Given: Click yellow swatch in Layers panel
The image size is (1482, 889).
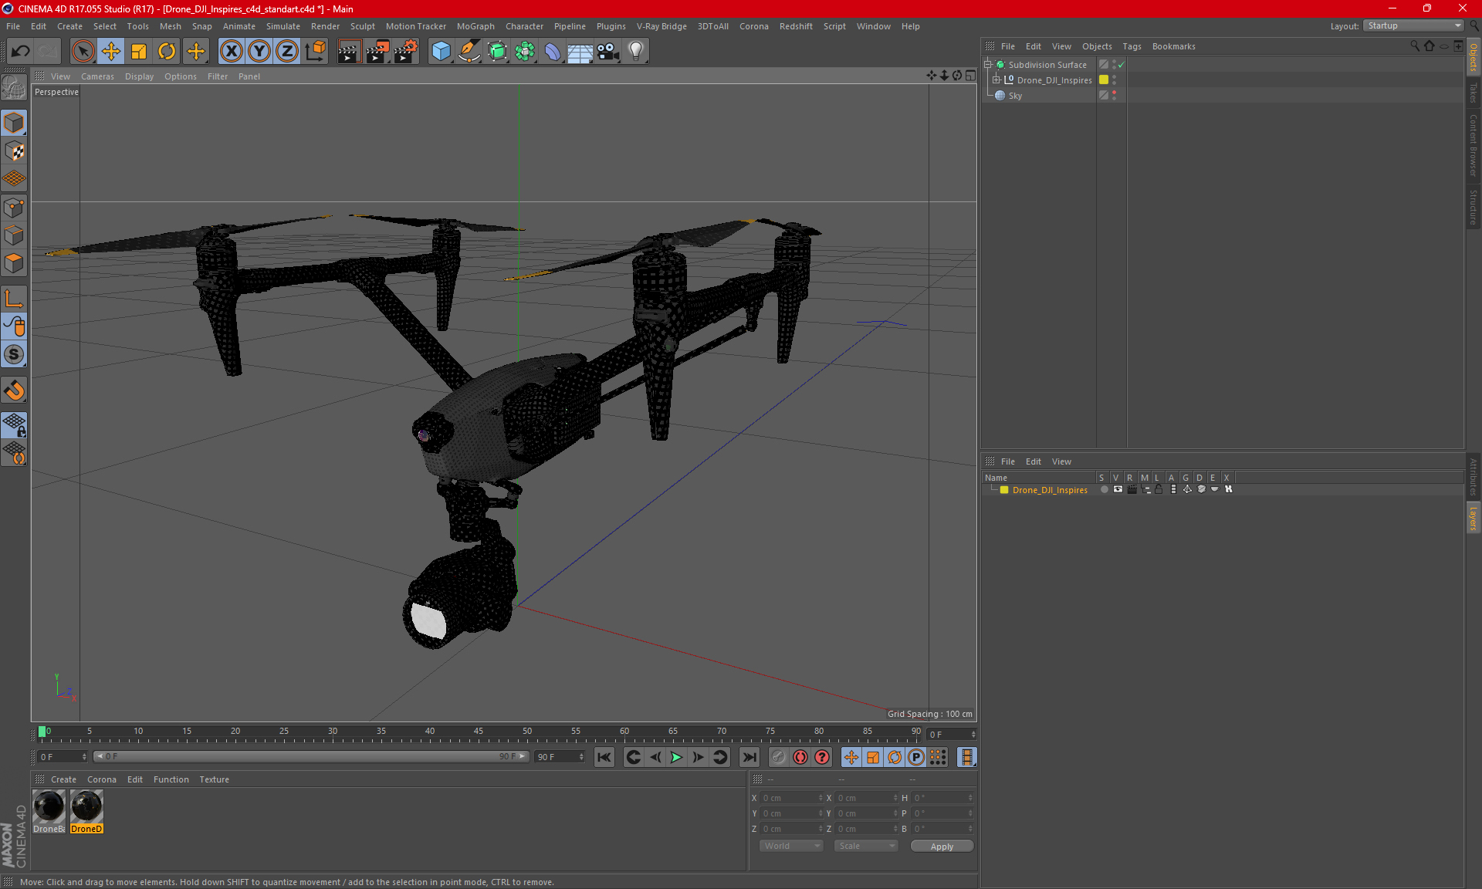Looking at the screenshot, I should [x=1004, y=490].
